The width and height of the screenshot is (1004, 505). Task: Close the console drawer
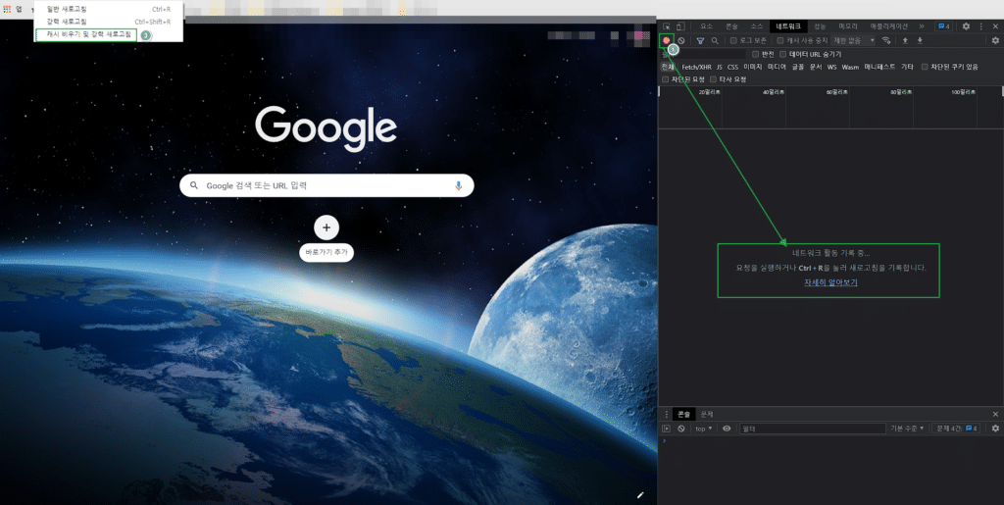click(x=995, y=414)
